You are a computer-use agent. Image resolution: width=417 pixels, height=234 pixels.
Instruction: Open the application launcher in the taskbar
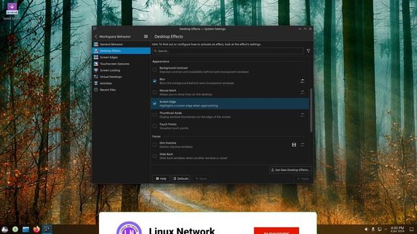(x=5, y=229)
